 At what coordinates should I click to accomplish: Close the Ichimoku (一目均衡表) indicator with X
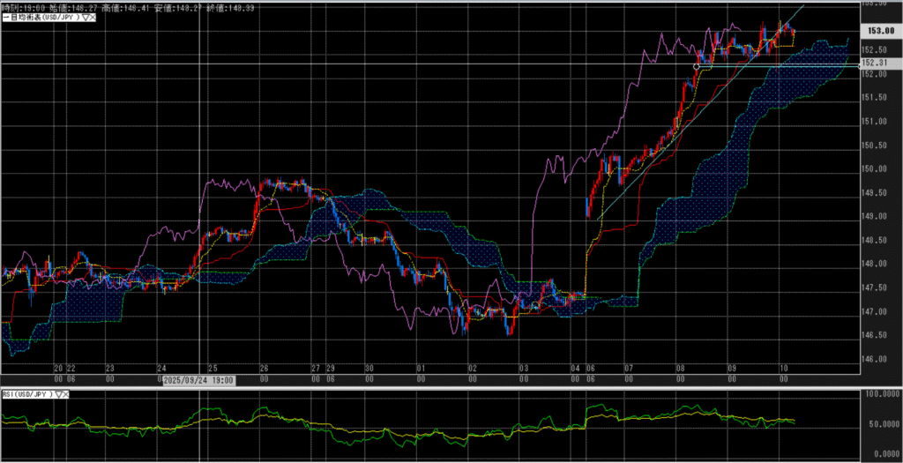coord(93,18)
